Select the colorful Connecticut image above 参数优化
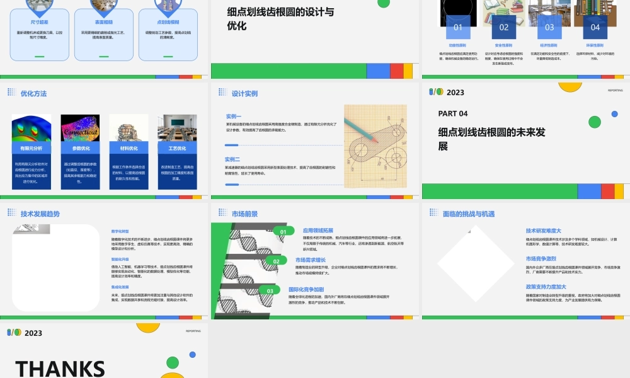 point(81,128)
